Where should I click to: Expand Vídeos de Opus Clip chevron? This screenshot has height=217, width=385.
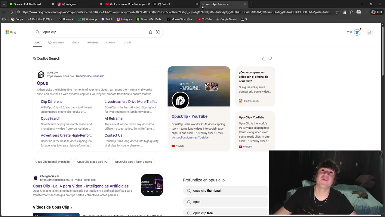(71, 207)
